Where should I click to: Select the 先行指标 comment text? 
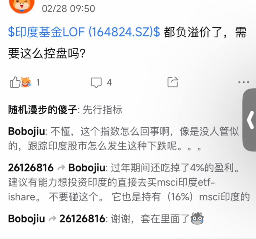click(x=102, y=110)
